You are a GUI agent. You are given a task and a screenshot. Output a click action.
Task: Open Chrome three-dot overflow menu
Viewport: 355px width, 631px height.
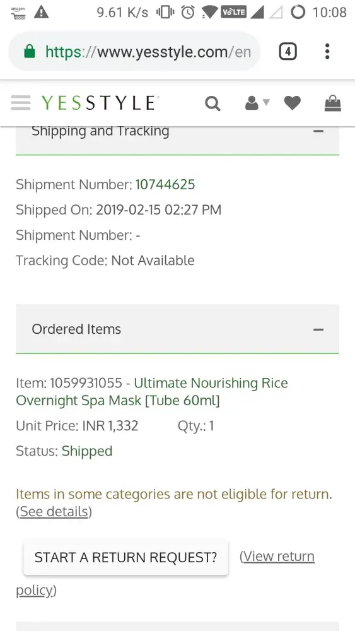pyautogui.click(x=327, y=52)
